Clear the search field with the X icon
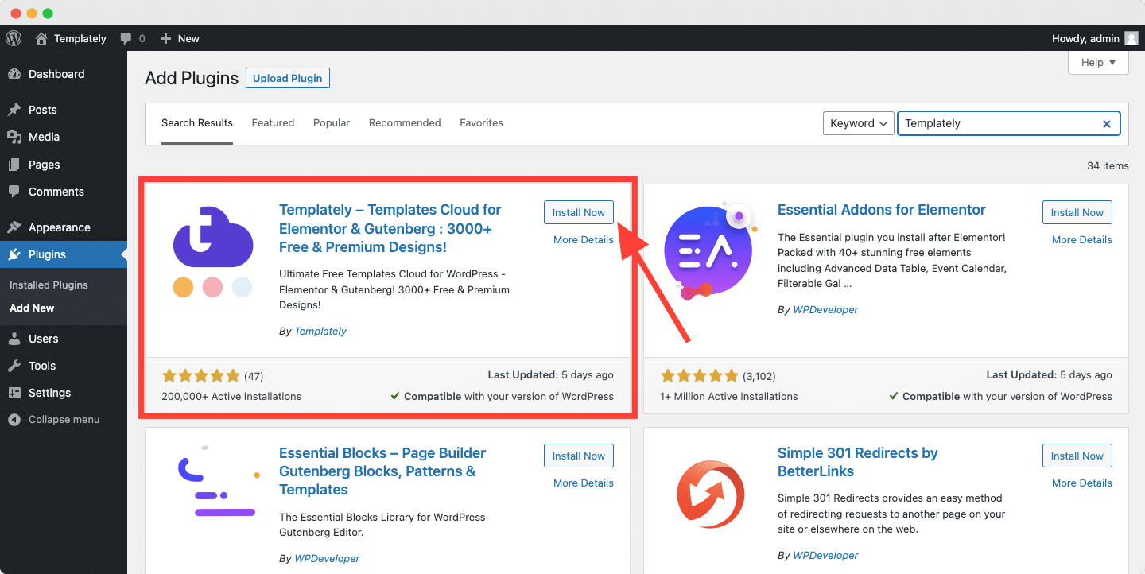The image size is (1145, 574). pos(1106,123)
